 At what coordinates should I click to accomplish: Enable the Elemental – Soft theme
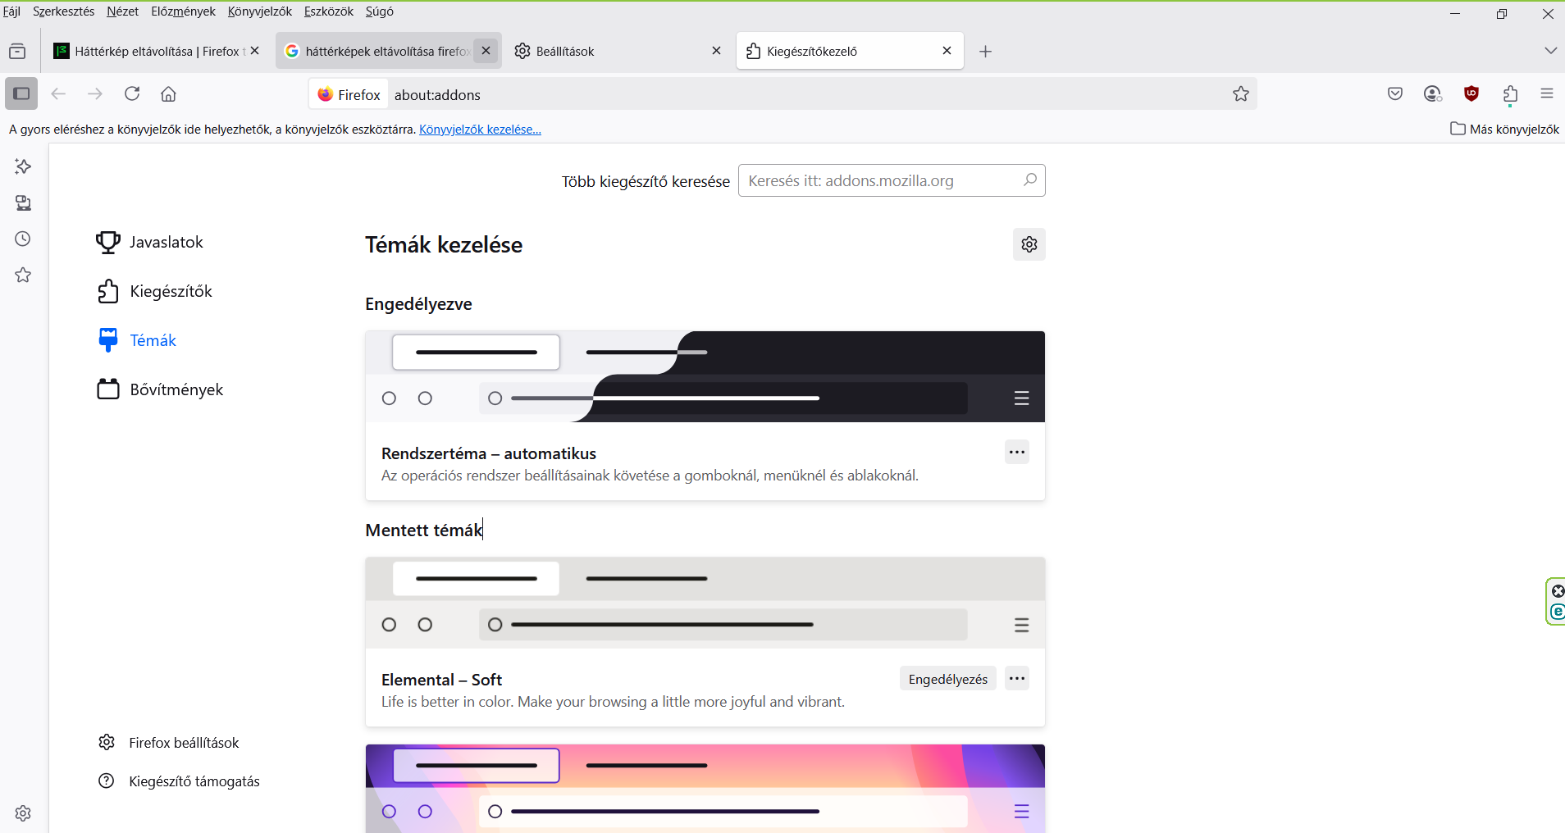pos(947,679)
